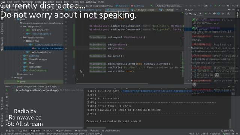
Task: Click the Git Push arrow icon
Action: tap(219, 6)
